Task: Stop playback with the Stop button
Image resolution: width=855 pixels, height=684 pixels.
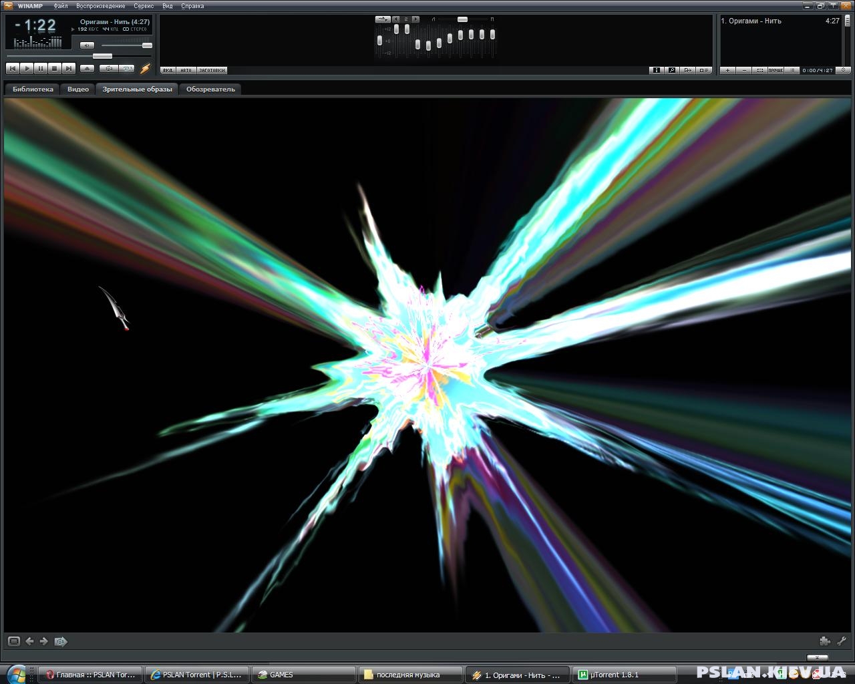Action: 54,68
